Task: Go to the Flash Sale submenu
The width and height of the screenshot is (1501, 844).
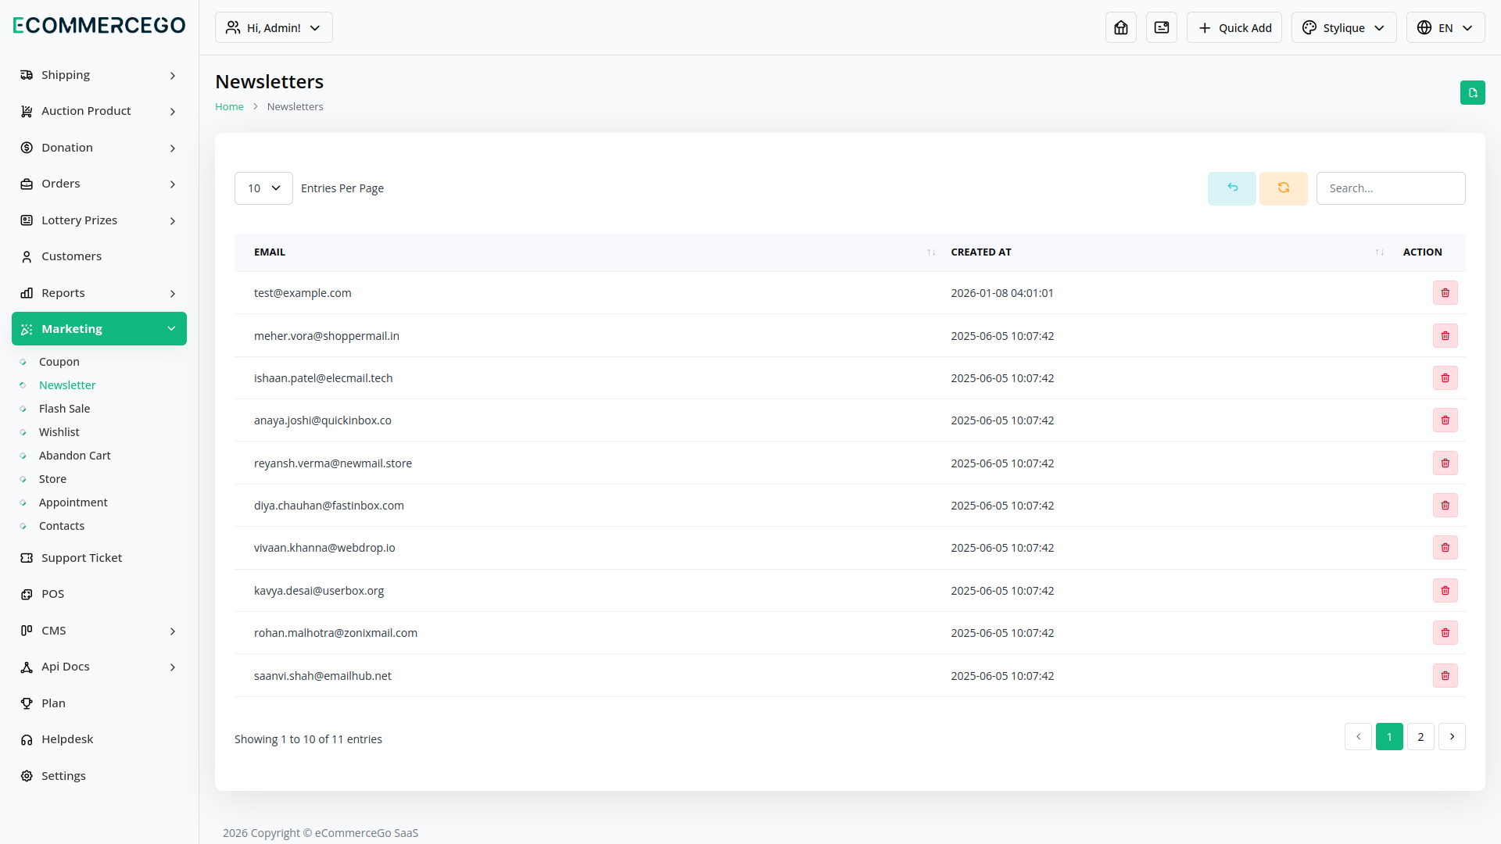Action: (x=64, y=409)
